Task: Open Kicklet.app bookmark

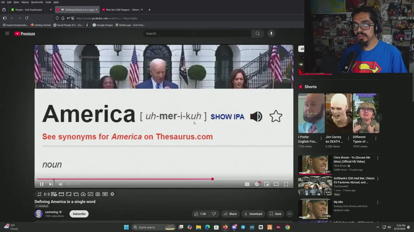Action: [x=130, y=25]
